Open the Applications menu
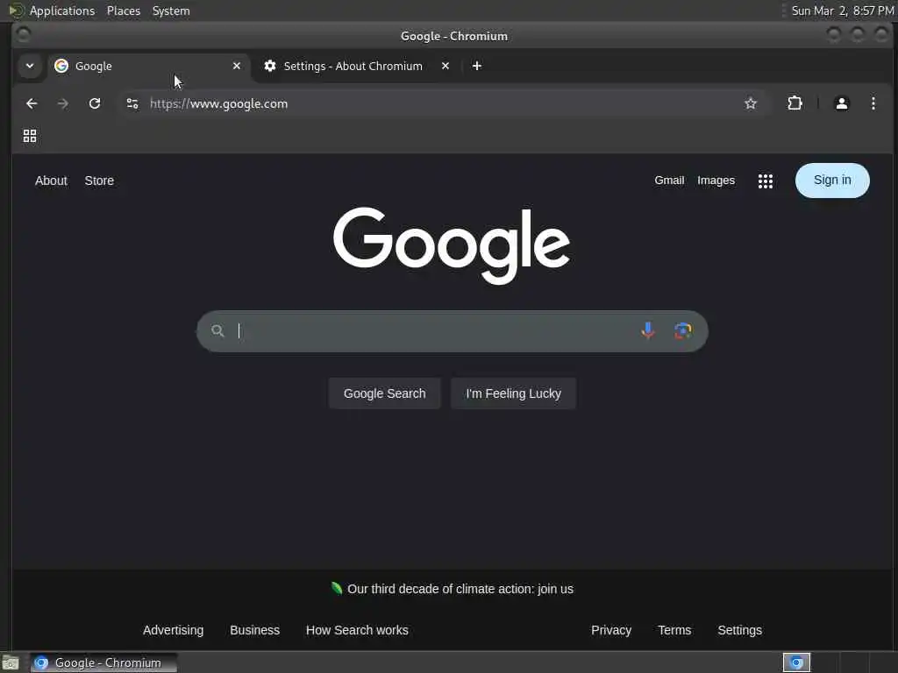 point(62,11)
